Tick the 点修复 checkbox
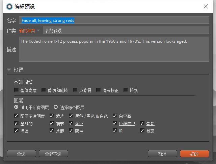The width and height of the screenshot is (216, 164). click(75, 90)
